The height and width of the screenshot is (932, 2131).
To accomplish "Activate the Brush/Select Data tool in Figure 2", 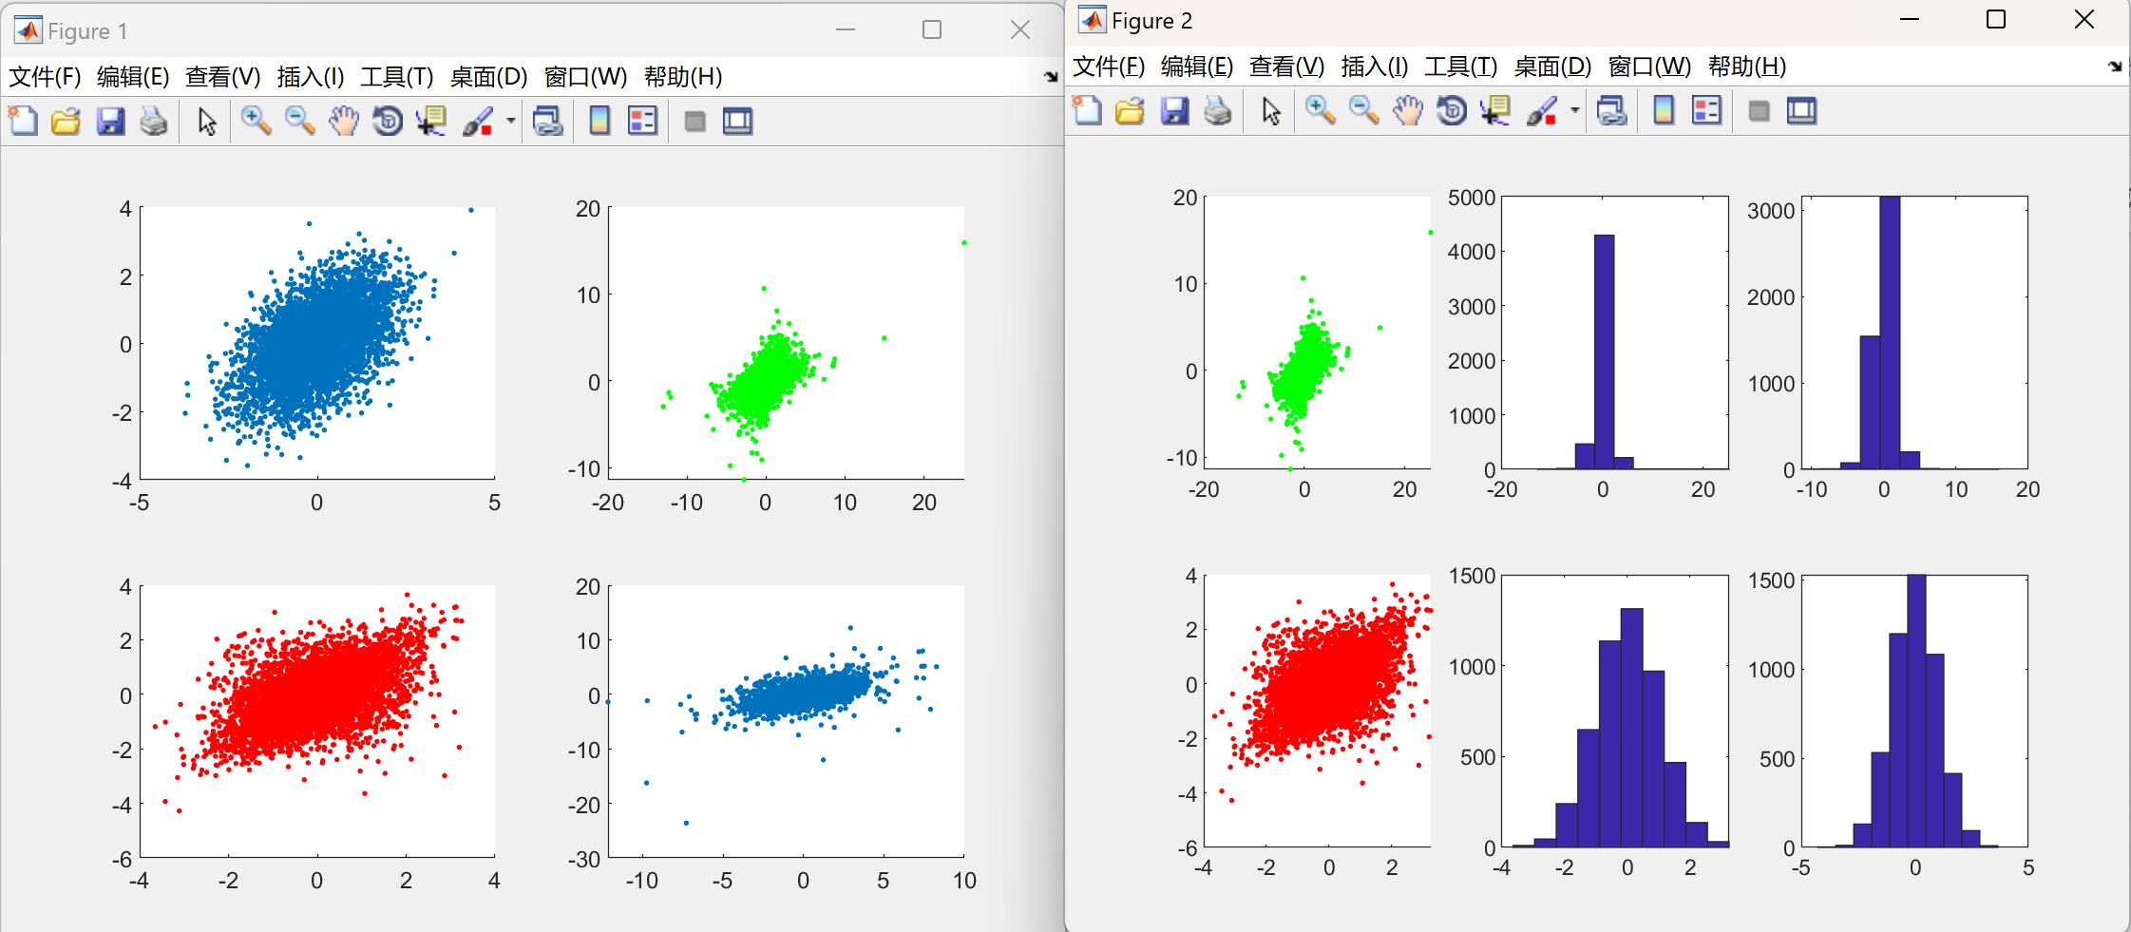I will click(x=1541, y=111).
